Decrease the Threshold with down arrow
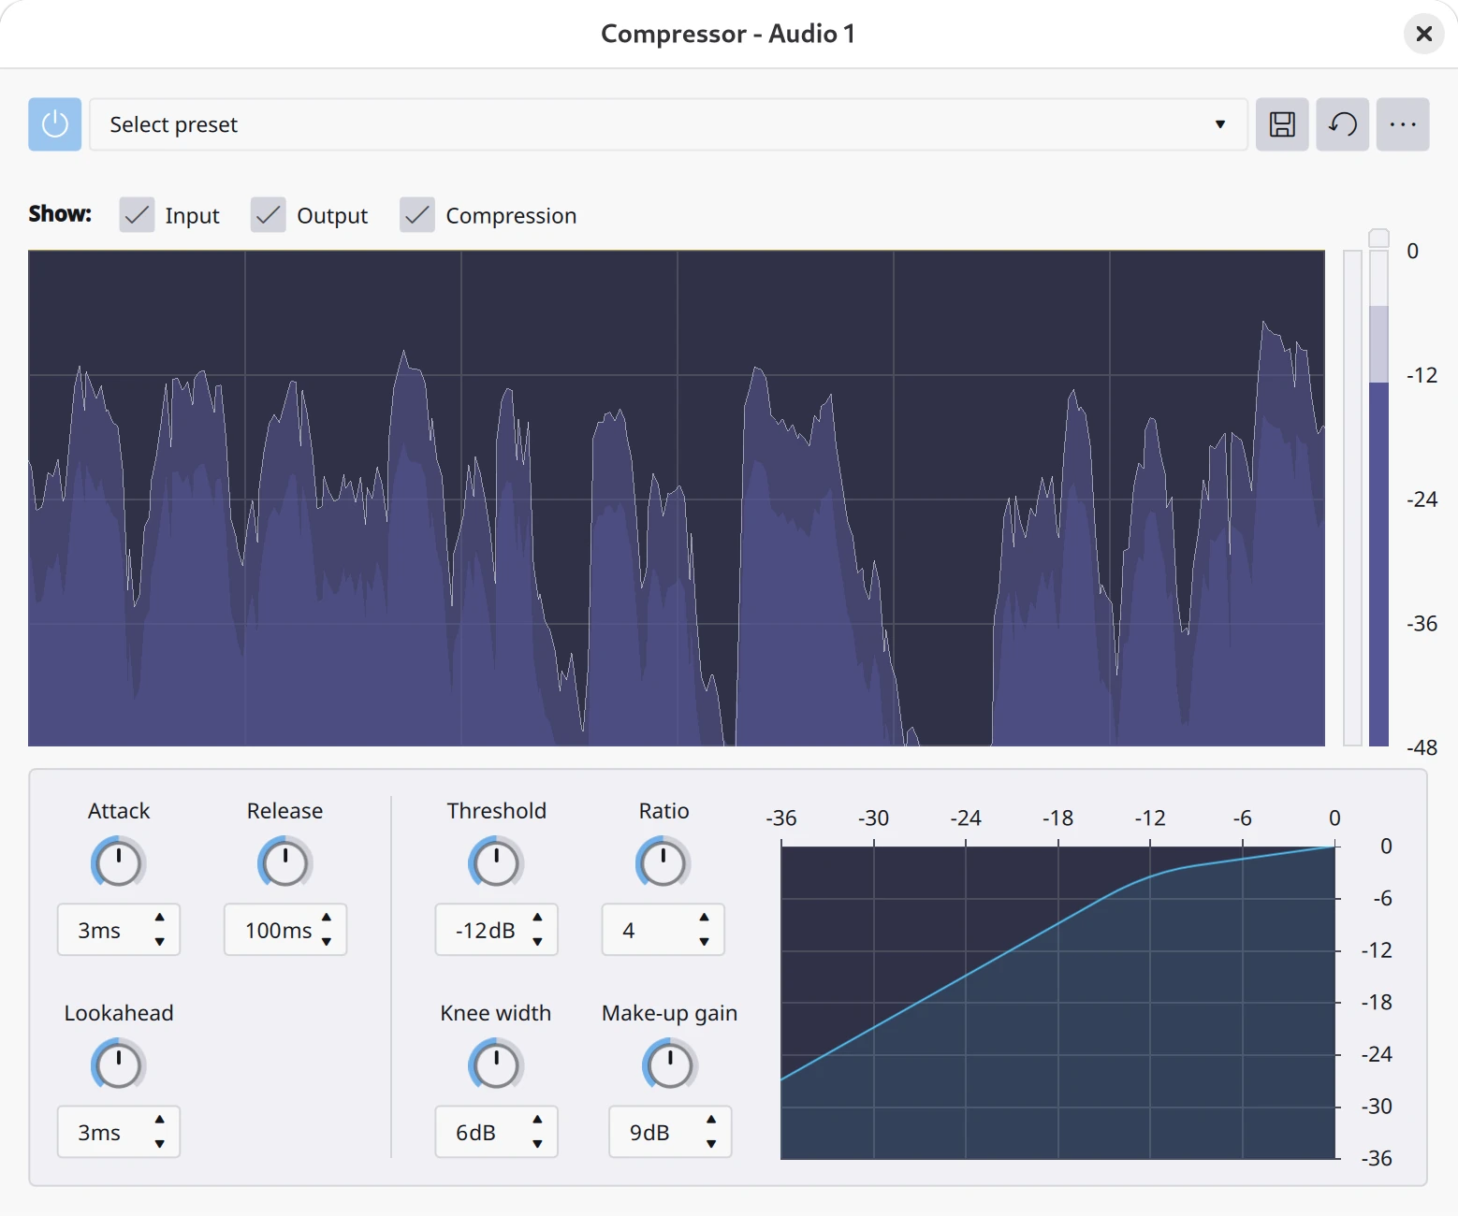The height and width of the screenshot is (1216, 1458). click(x=537, y=942)
